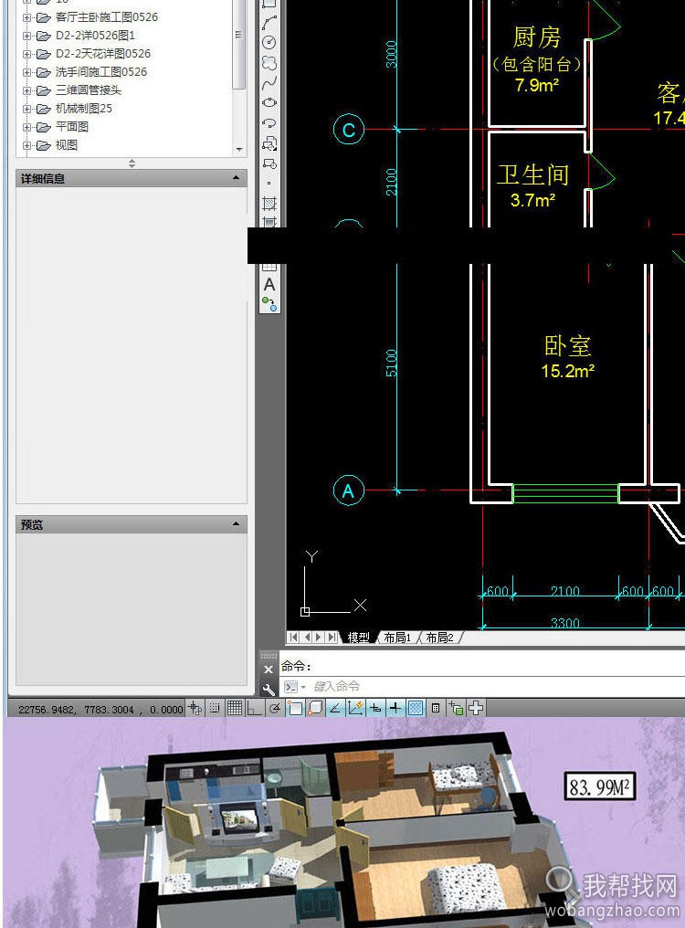Image resolution: width=685 pixels, height=928 pixels.
Task: Select the Point draw tool
Action: click(x=269, y=184)
